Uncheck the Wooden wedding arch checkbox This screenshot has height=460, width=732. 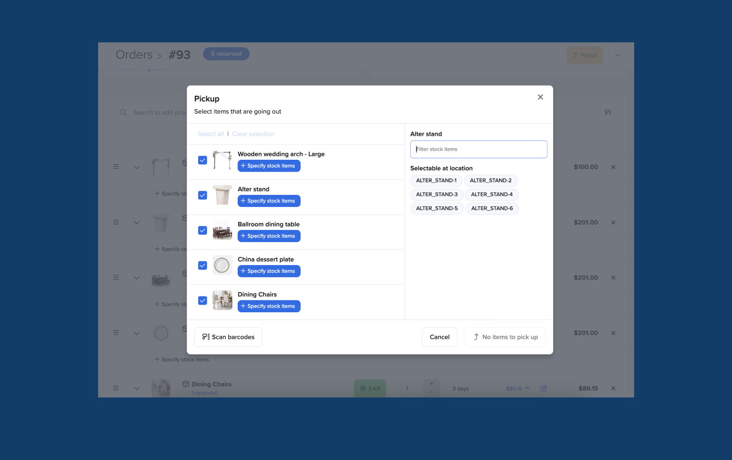click(x=202, y=160)
